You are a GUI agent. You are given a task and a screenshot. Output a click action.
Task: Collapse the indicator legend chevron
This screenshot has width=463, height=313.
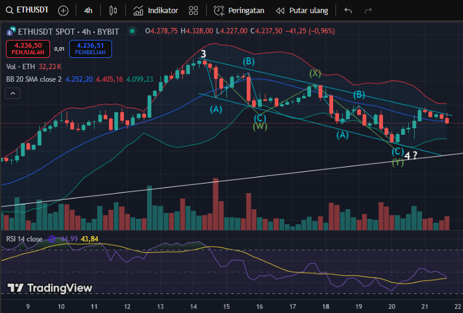13,94
